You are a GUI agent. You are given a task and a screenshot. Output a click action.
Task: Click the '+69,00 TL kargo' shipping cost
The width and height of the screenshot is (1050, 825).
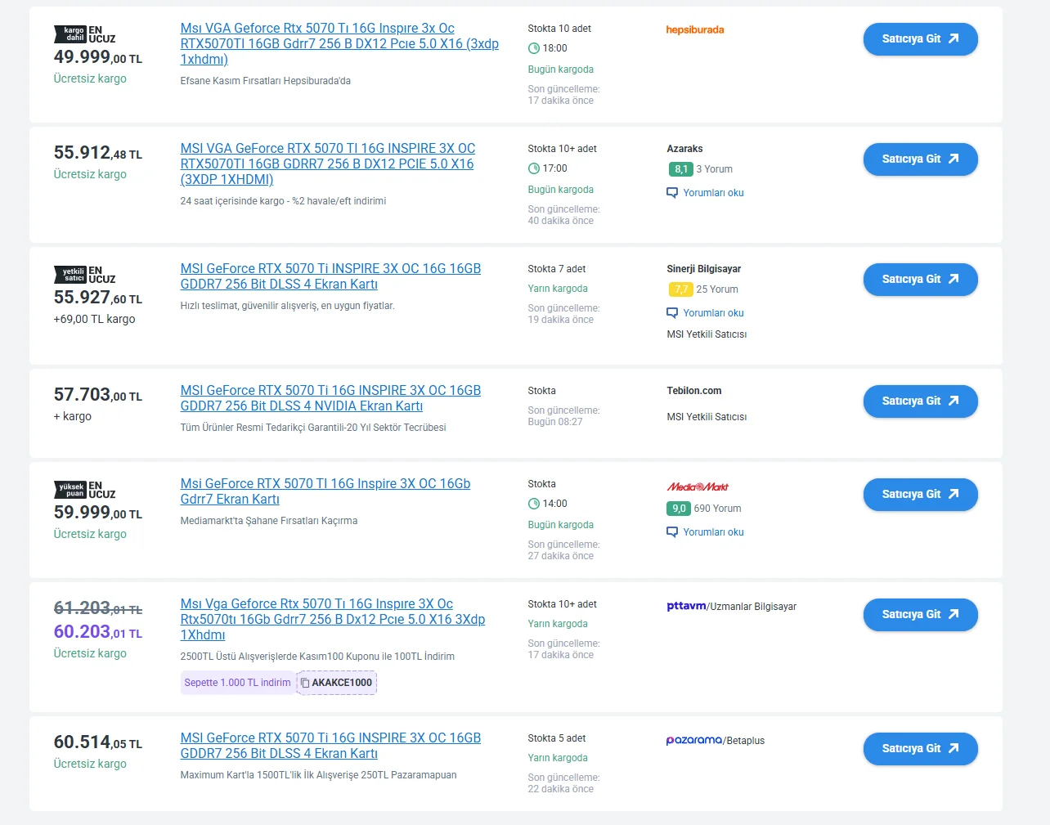95,320
